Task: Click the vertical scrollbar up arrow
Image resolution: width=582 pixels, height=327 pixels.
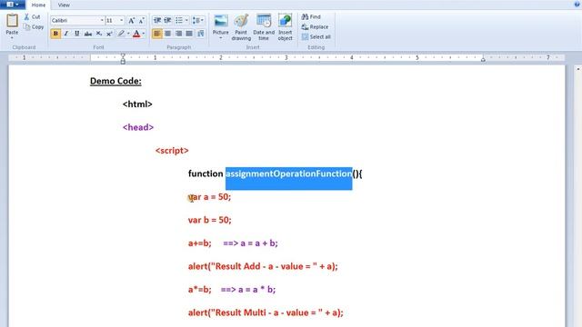Action: 578,69
